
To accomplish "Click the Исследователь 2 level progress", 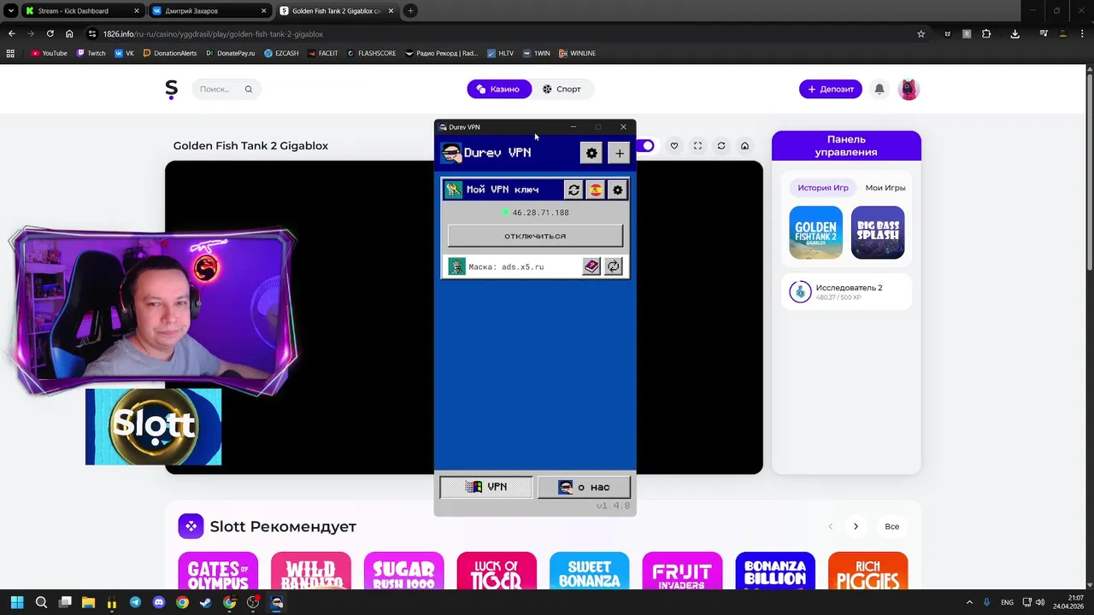I will (847, 292).
